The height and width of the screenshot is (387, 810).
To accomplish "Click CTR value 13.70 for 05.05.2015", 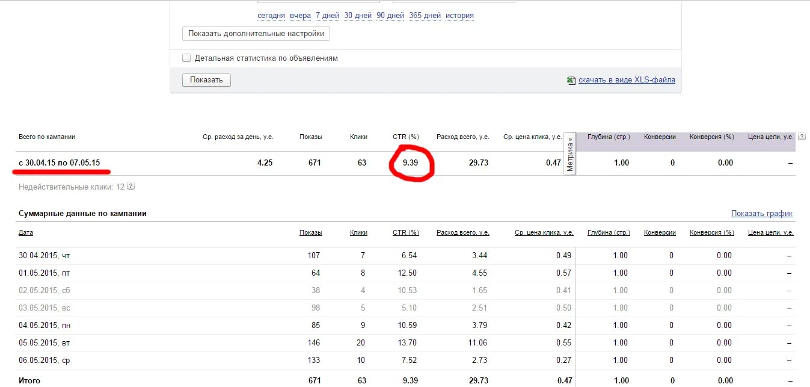I will tap(407, 342).
